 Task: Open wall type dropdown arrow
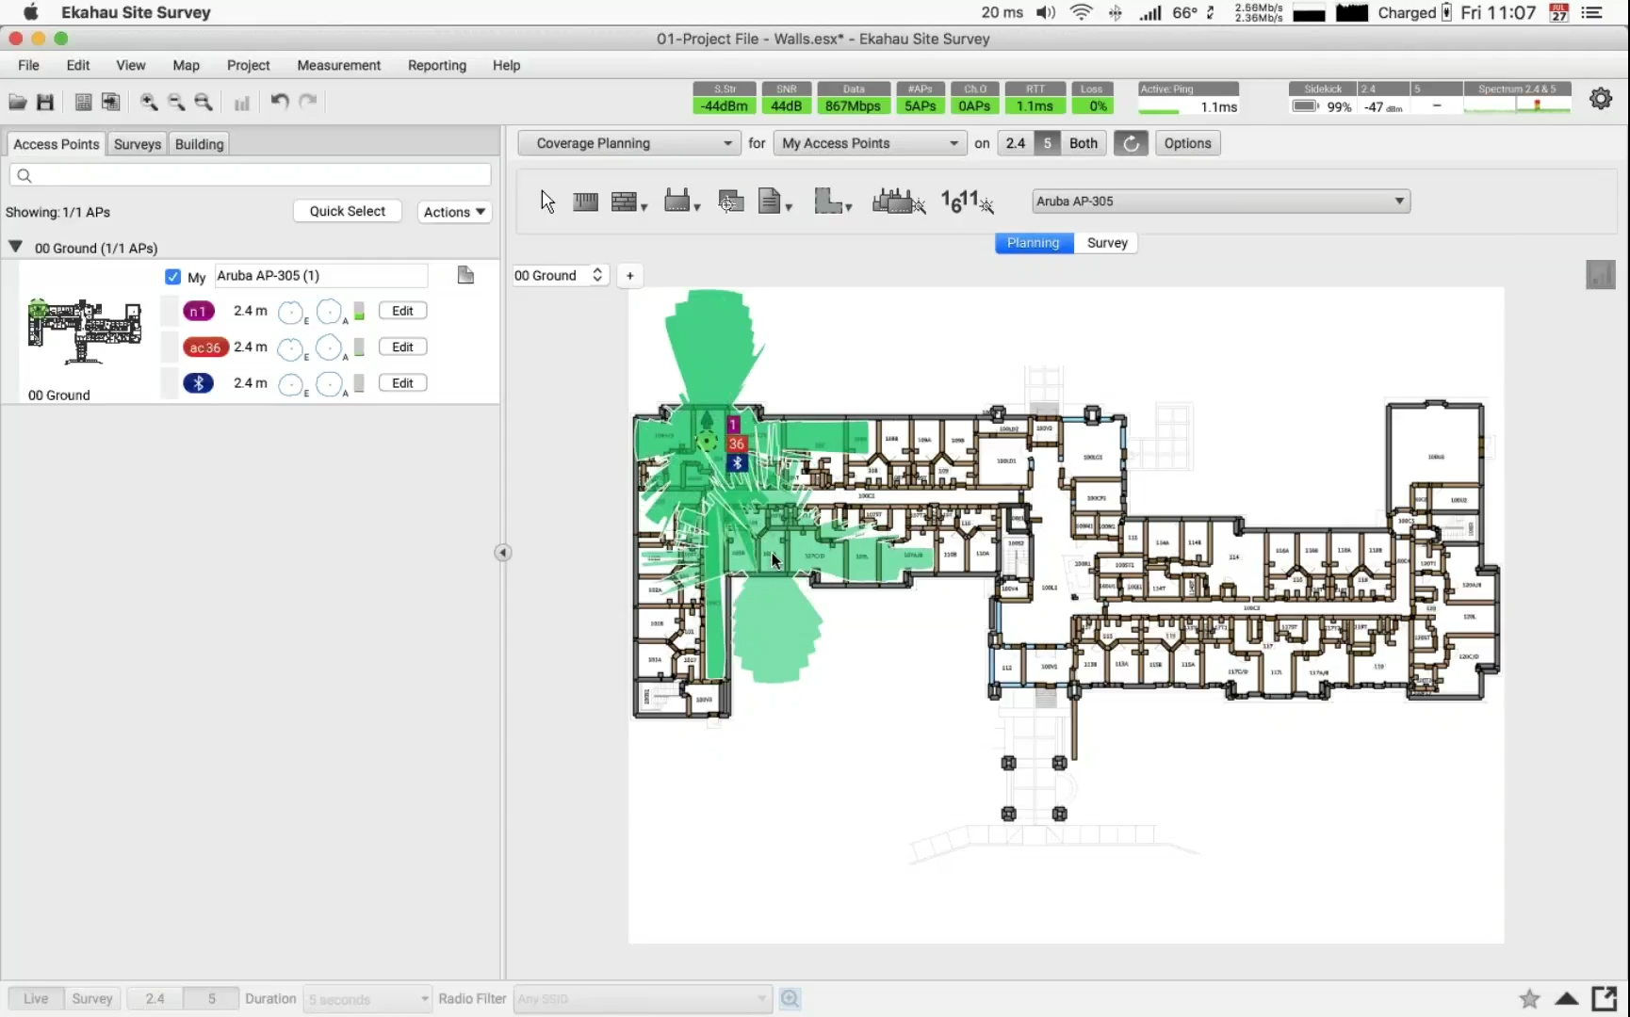tap(644, 207)
